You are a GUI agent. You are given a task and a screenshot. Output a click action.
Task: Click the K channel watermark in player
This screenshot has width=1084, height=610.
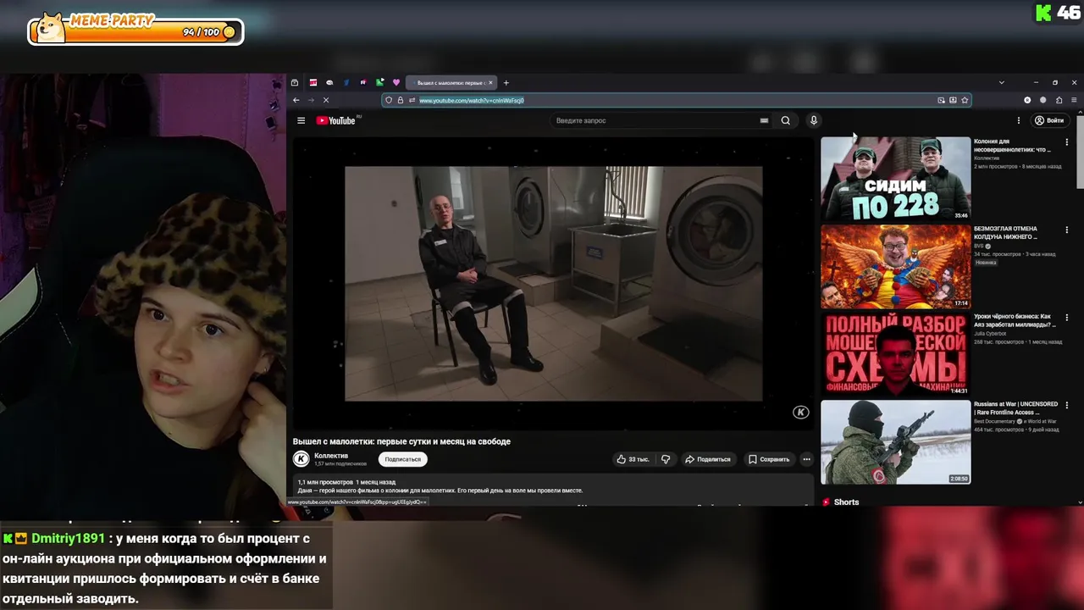(800, 413)
